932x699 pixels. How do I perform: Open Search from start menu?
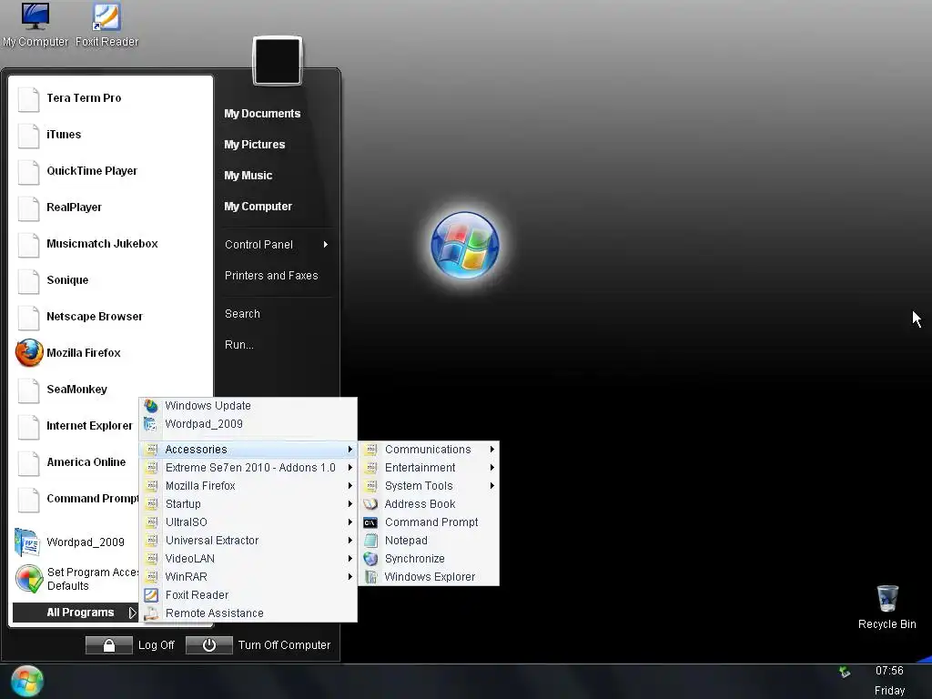tap(242, 314)
